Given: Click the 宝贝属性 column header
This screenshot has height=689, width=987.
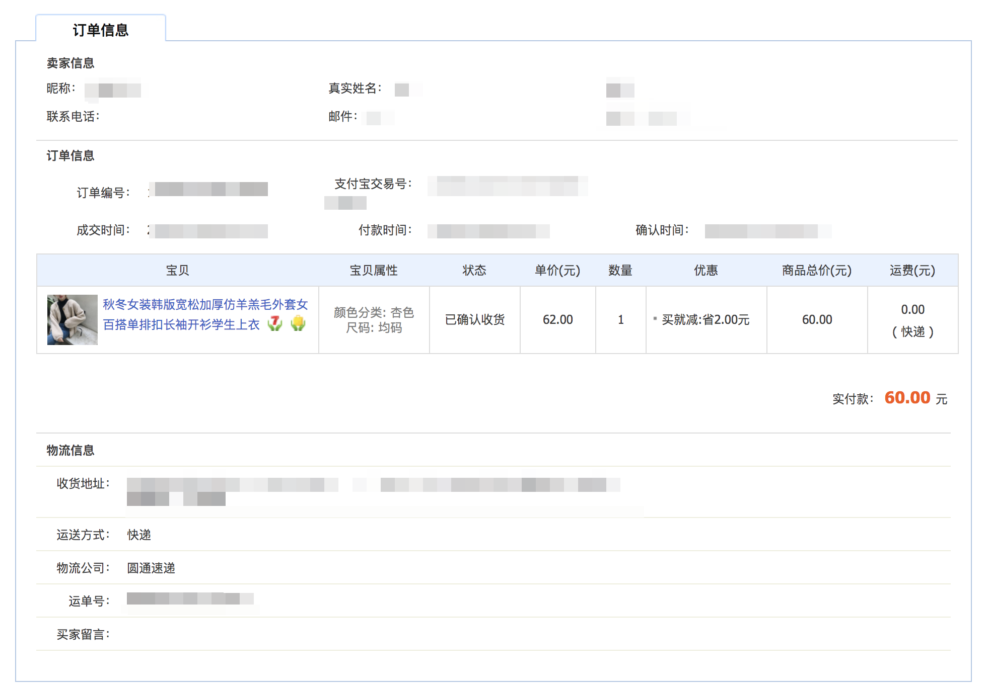Looking at the screenshot, I should click(x=374, y=271).
